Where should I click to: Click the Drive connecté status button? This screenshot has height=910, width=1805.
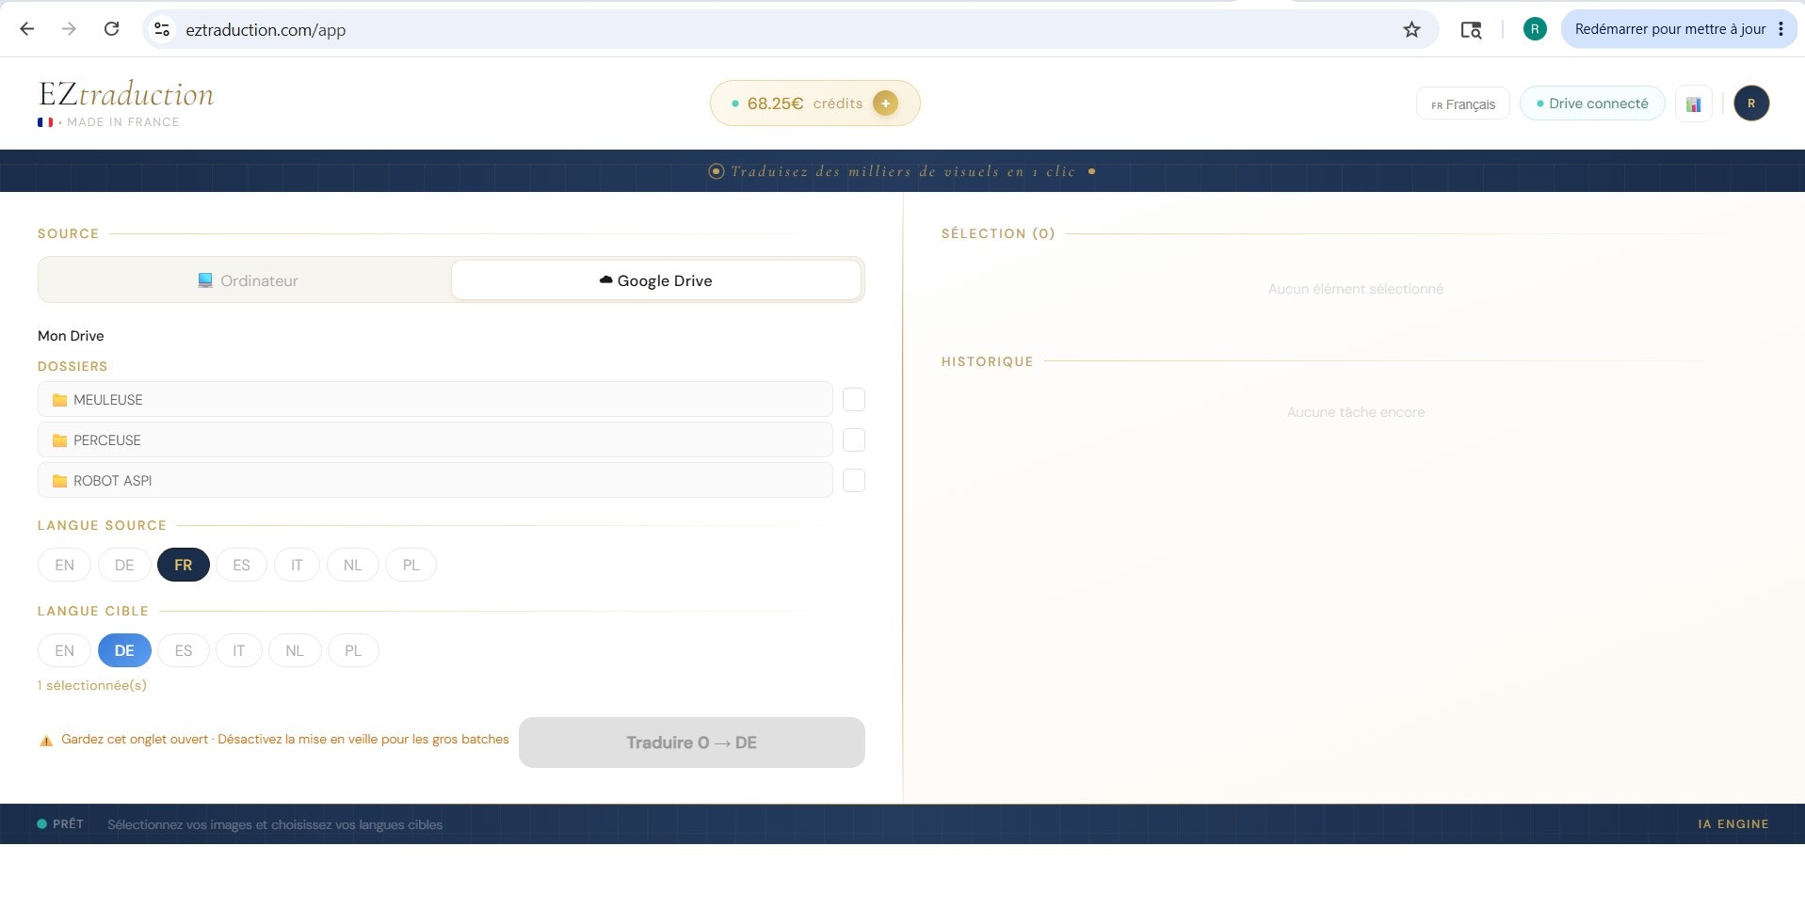pyautogui.click(x=1592, y=104)
